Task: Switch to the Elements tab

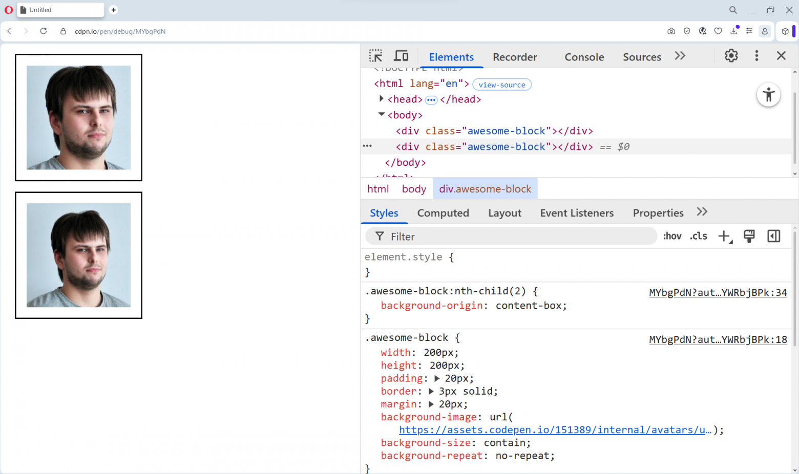Action: pos(451,57)
